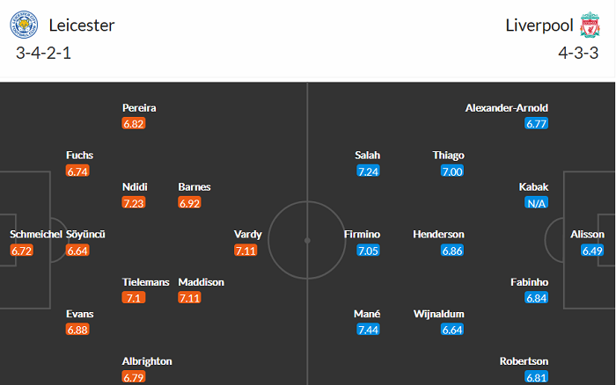The image size is (616, 385).
Task: Click Liverpool's 4-3-3 formation label
Action: point(576,52)
